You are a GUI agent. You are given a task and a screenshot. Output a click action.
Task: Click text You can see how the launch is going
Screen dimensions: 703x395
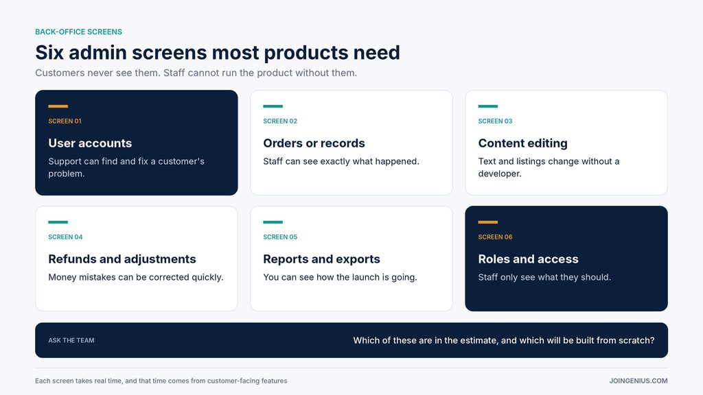point(341,277)
